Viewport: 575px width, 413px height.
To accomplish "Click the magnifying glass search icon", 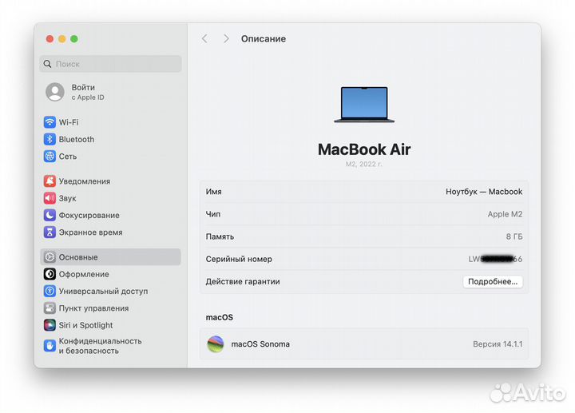I will 47,64.
